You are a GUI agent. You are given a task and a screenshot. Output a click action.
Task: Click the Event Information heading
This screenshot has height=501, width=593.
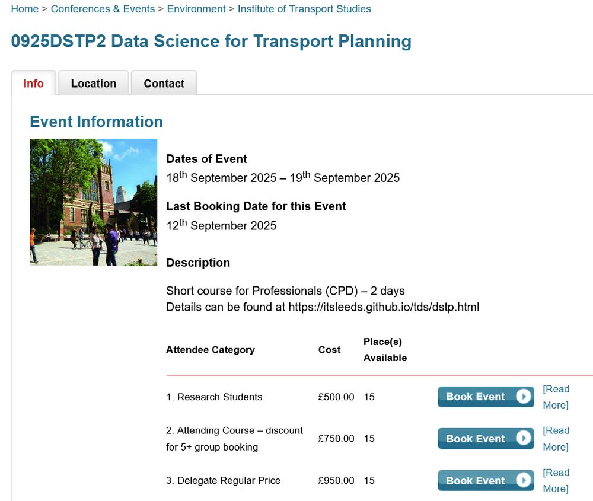coord(97,122)
